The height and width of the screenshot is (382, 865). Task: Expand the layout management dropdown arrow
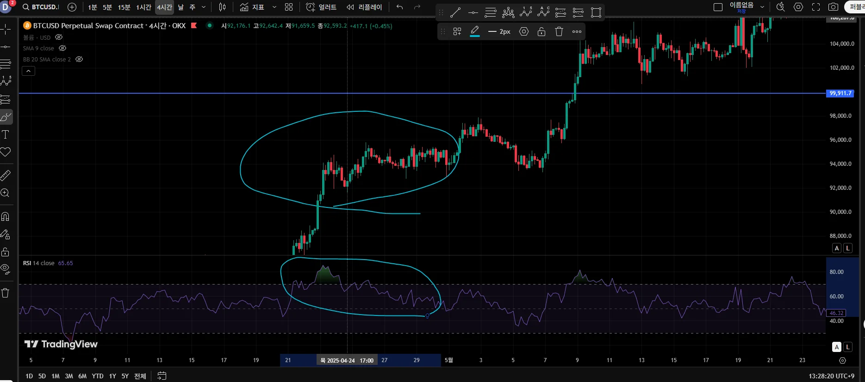click(762, 7)
